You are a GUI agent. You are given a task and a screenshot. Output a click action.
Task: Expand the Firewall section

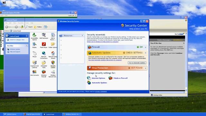pos(145,47)
